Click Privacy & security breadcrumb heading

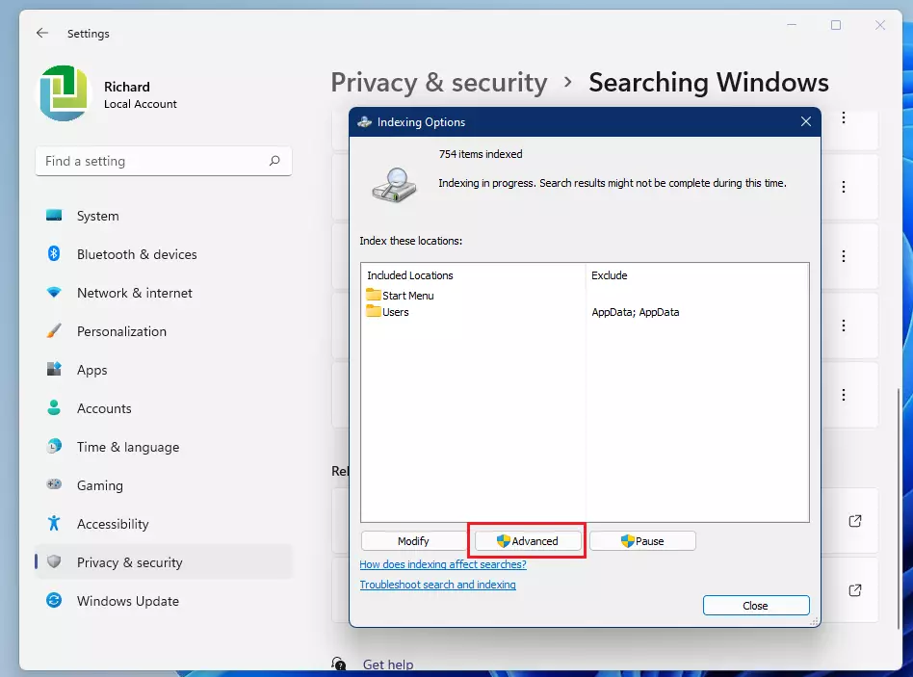click(x=439, y=82)
